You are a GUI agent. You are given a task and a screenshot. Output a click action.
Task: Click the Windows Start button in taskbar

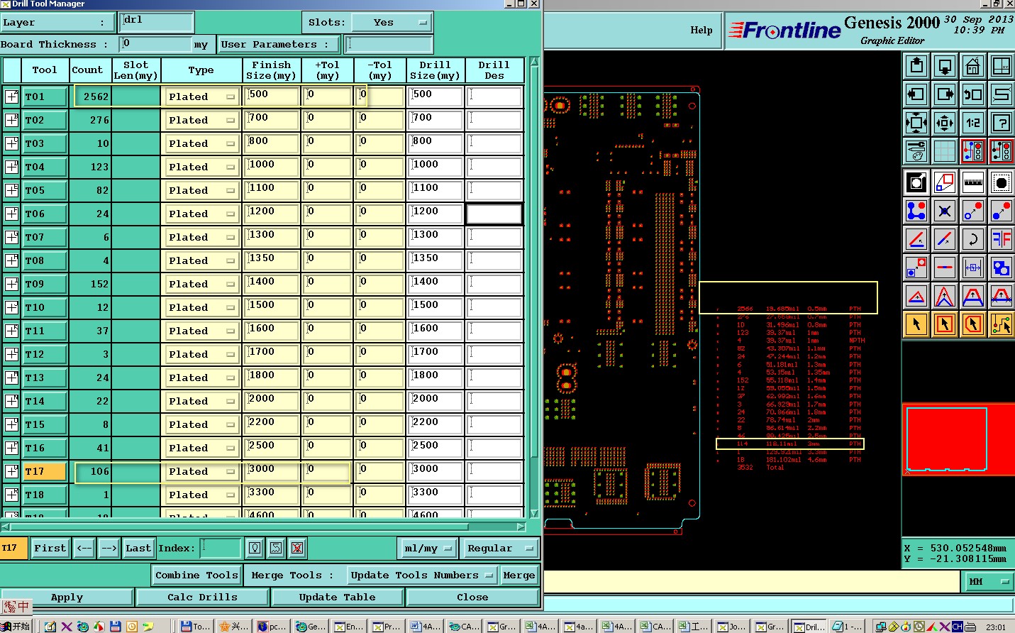[16, 626]
